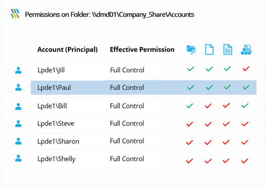
Task: Click the folder search column icon
Action: point(191,50)
